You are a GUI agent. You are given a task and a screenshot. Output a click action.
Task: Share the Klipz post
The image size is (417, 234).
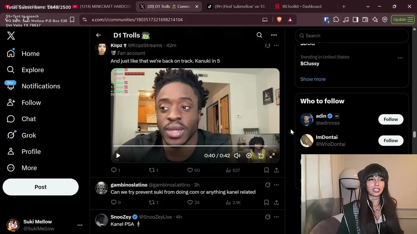pos(276,170)
